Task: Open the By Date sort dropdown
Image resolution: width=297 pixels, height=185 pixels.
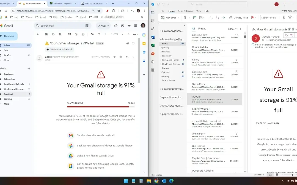Action: (232, 29)
